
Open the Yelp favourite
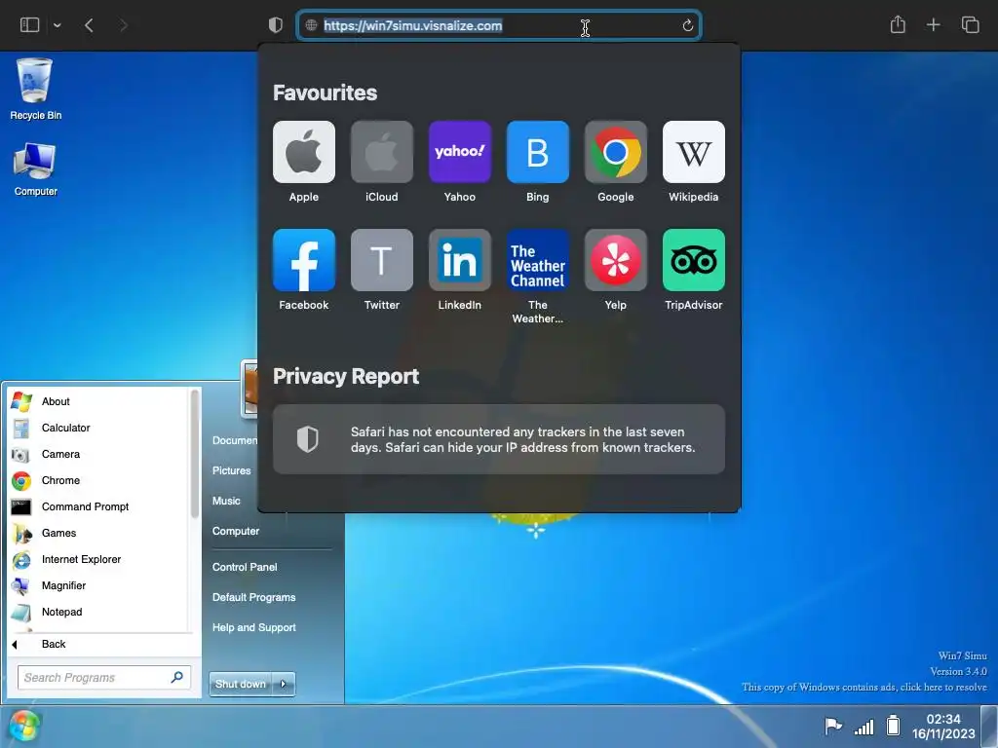[616, 260]
